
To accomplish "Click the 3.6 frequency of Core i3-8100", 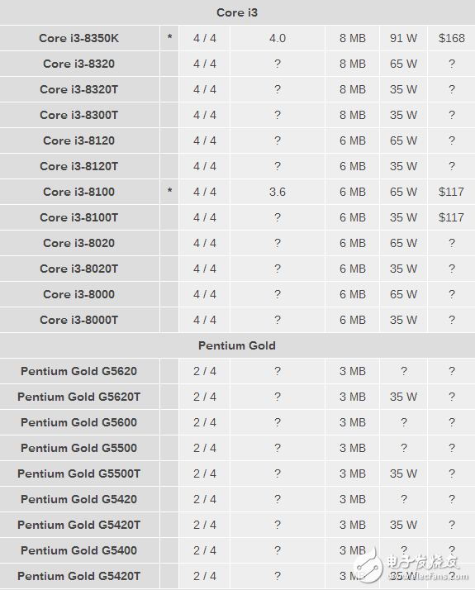I will (x=278, y=192).
